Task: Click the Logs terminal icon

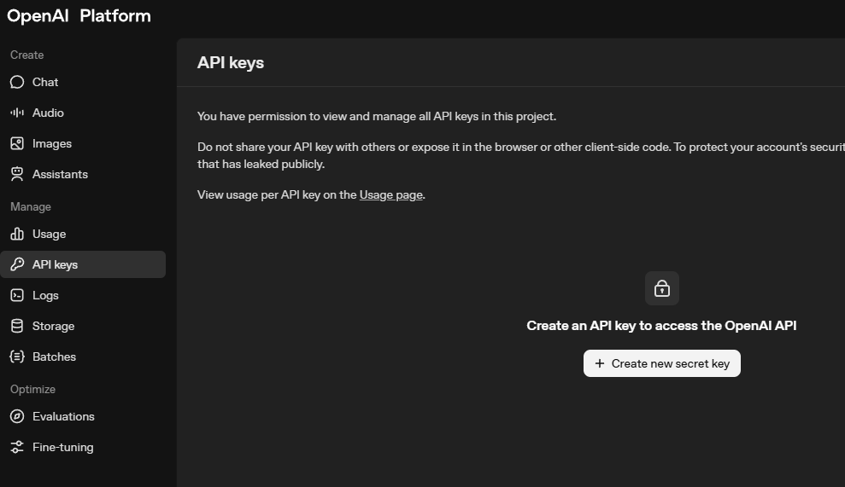Action: 17,295
